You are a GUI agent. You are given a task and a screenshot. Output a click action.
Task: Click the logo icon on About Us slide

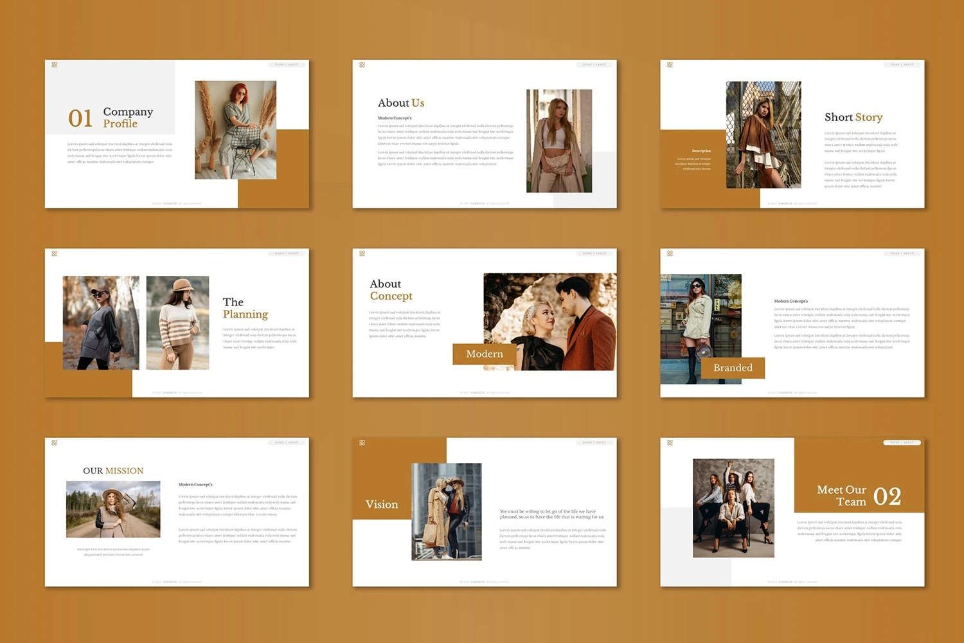tap(362, 65)
